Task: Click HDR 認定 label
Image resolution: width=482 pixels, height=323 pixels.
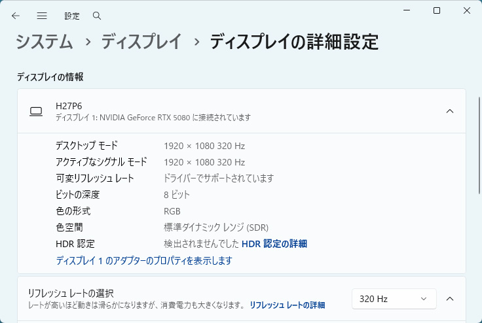Action: (75, 244)
